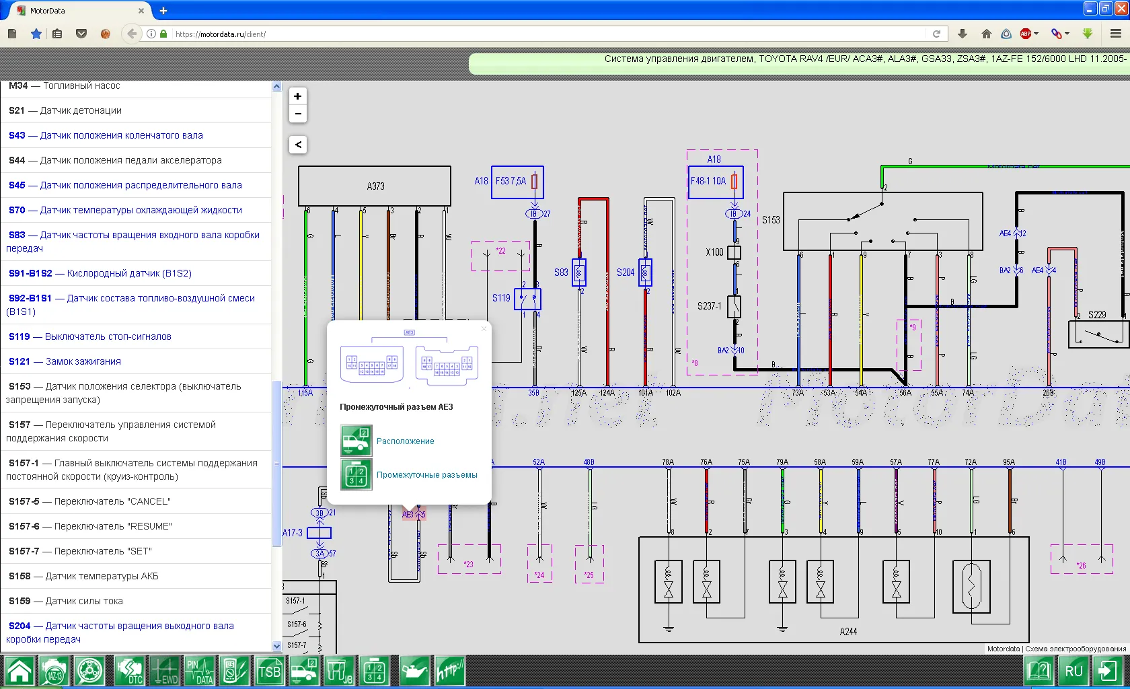Viewport: 1130px width, 689px height.
Task: Zoom out the diagram with minus button
Action: [298, 114]
